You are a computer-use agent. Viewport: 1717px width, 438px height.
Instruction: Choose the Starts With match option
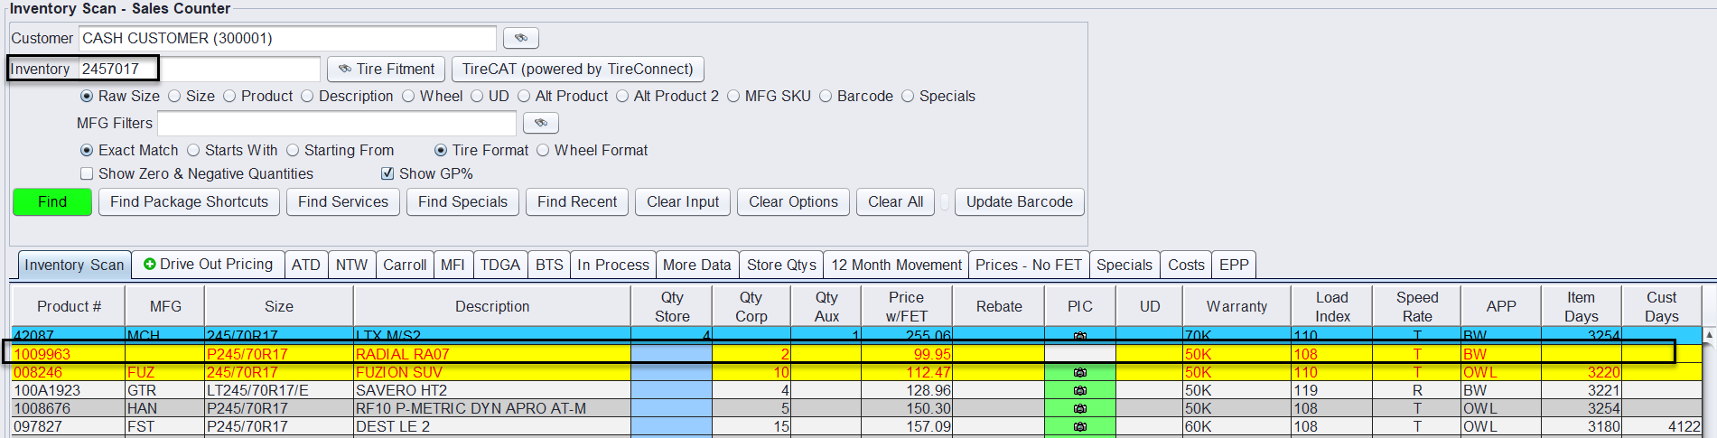point(193,150)
